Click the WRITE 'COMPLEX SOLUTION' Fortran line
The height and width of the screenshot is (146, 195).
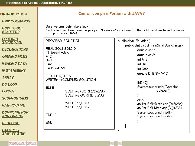pyautogui.click(x=71, y=80)
